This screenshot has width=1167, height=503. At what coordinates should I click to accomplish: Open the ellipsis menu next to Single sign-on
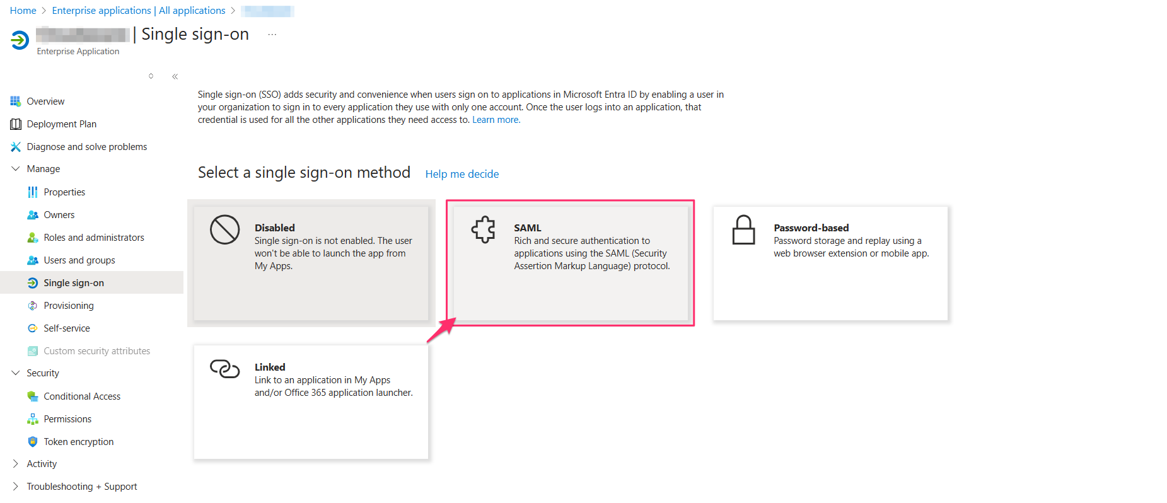pos(272,35)
